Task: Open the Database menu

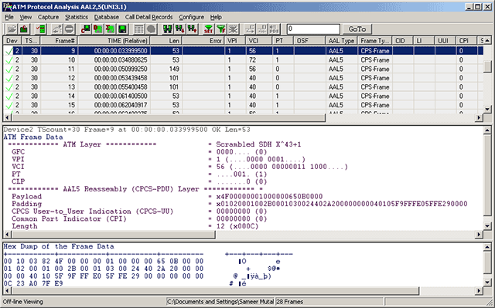Action: (x=107, y=17)
